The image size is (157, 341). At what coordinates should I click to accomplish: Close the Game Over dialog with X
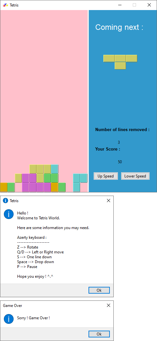(109, 305)
